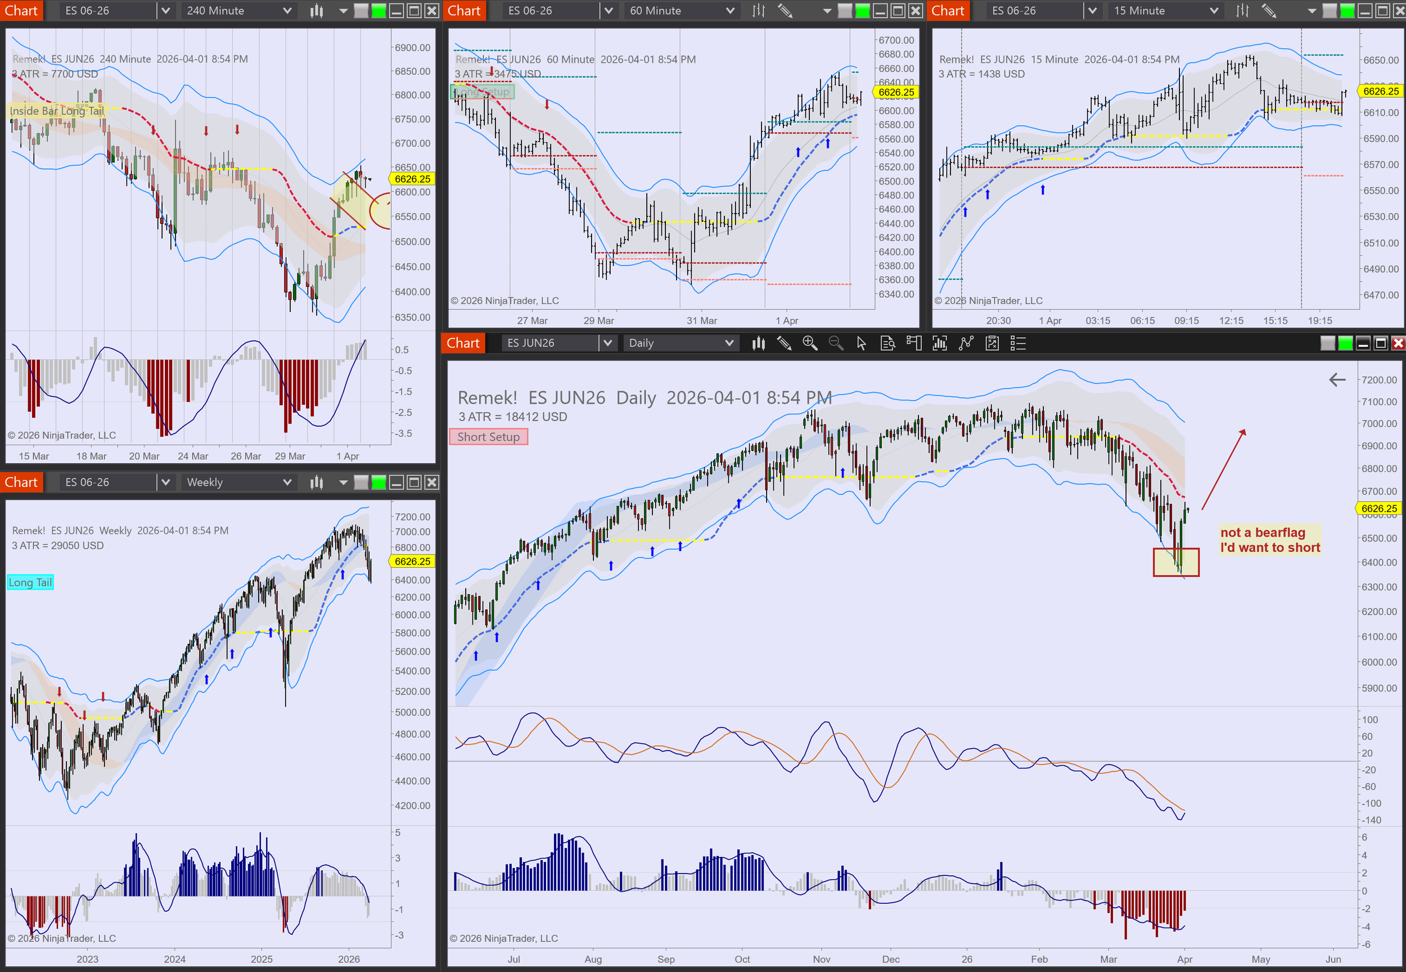Select the cursor pointer tool on Daily chart
Viewport: 1406px width, 972px height.
(x=862, y=343)
